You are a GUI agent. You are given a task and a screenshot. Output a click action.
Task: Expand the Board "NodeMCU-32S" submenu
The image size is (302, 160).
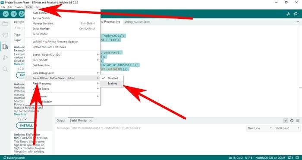[x=63, y=55]
